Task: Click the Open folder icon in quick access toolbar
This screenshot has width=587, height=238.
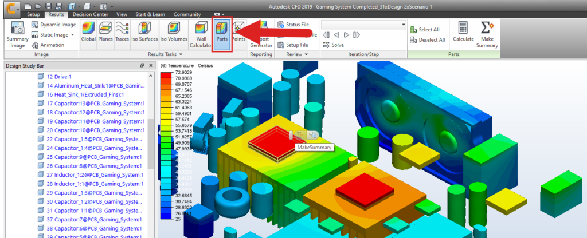Action: pyautogui.click(x=37, y=6)
